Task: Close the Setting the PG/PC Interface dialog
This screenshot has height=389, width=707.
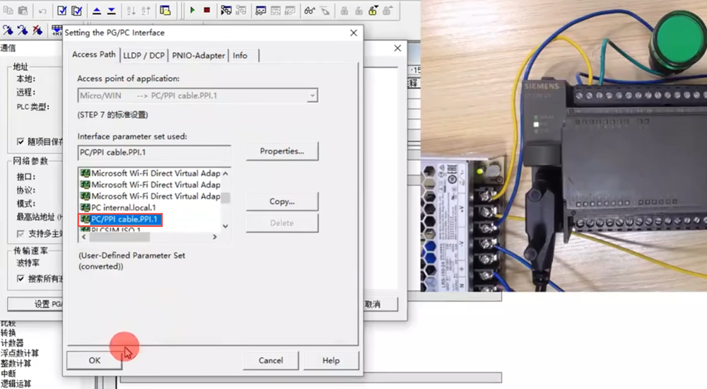Action: (x=353, y=33)
